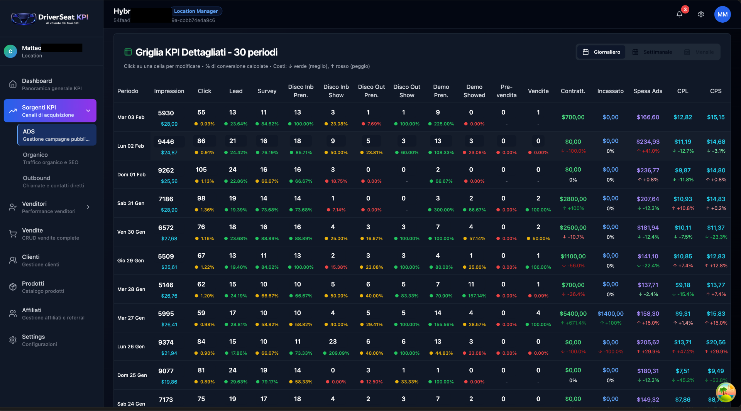Image resolution: width=741 pixels, height=411 pixels.
Task: Switch to the Mensile view tab
Action: pos(699,52)
